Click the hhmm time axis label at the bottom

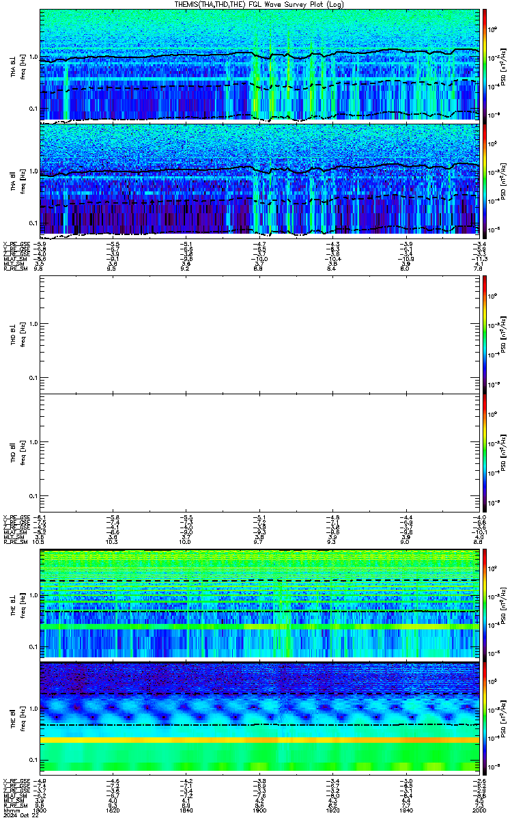[x=10, y=809]
